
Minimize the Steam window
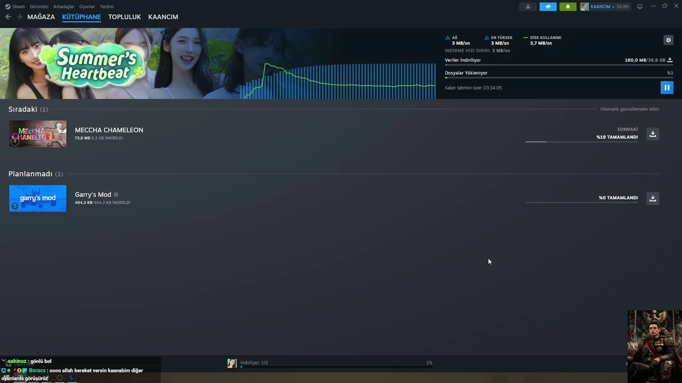tap(653, 6)
